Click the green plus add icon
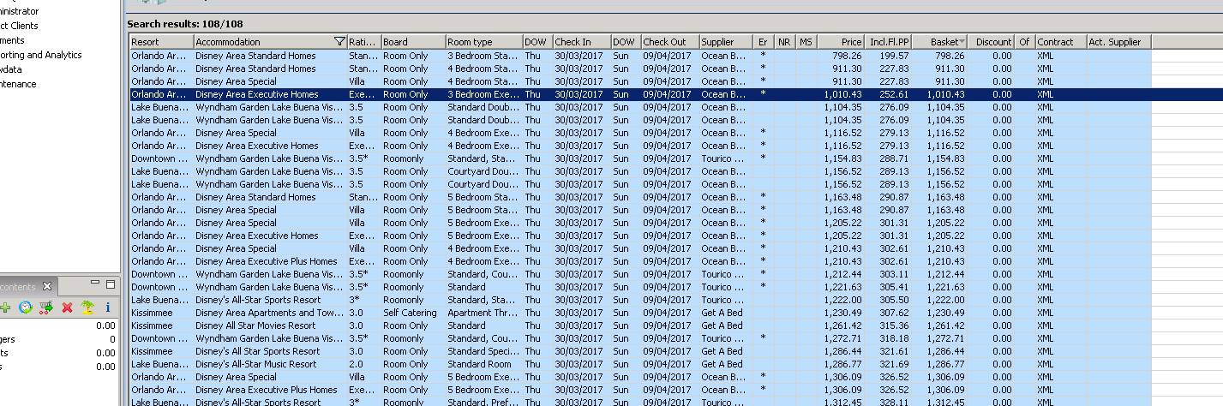Image resolution: width=1223 pixels, height=406 pixels. (4, 307)
